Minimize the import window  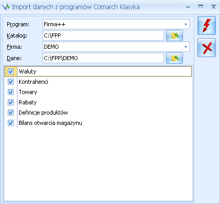click(188, 7)
